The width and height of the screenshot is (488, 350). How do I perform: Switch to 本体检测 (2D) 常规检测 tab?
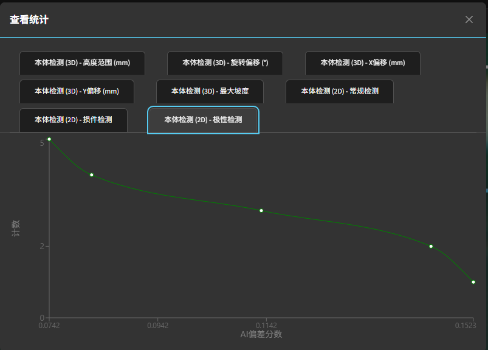[340, 91]
